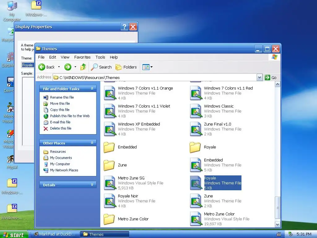The height and width of the screenshot is (238, 317).
Task: Click the Rename this file icon
Action: tap(46, 97)
